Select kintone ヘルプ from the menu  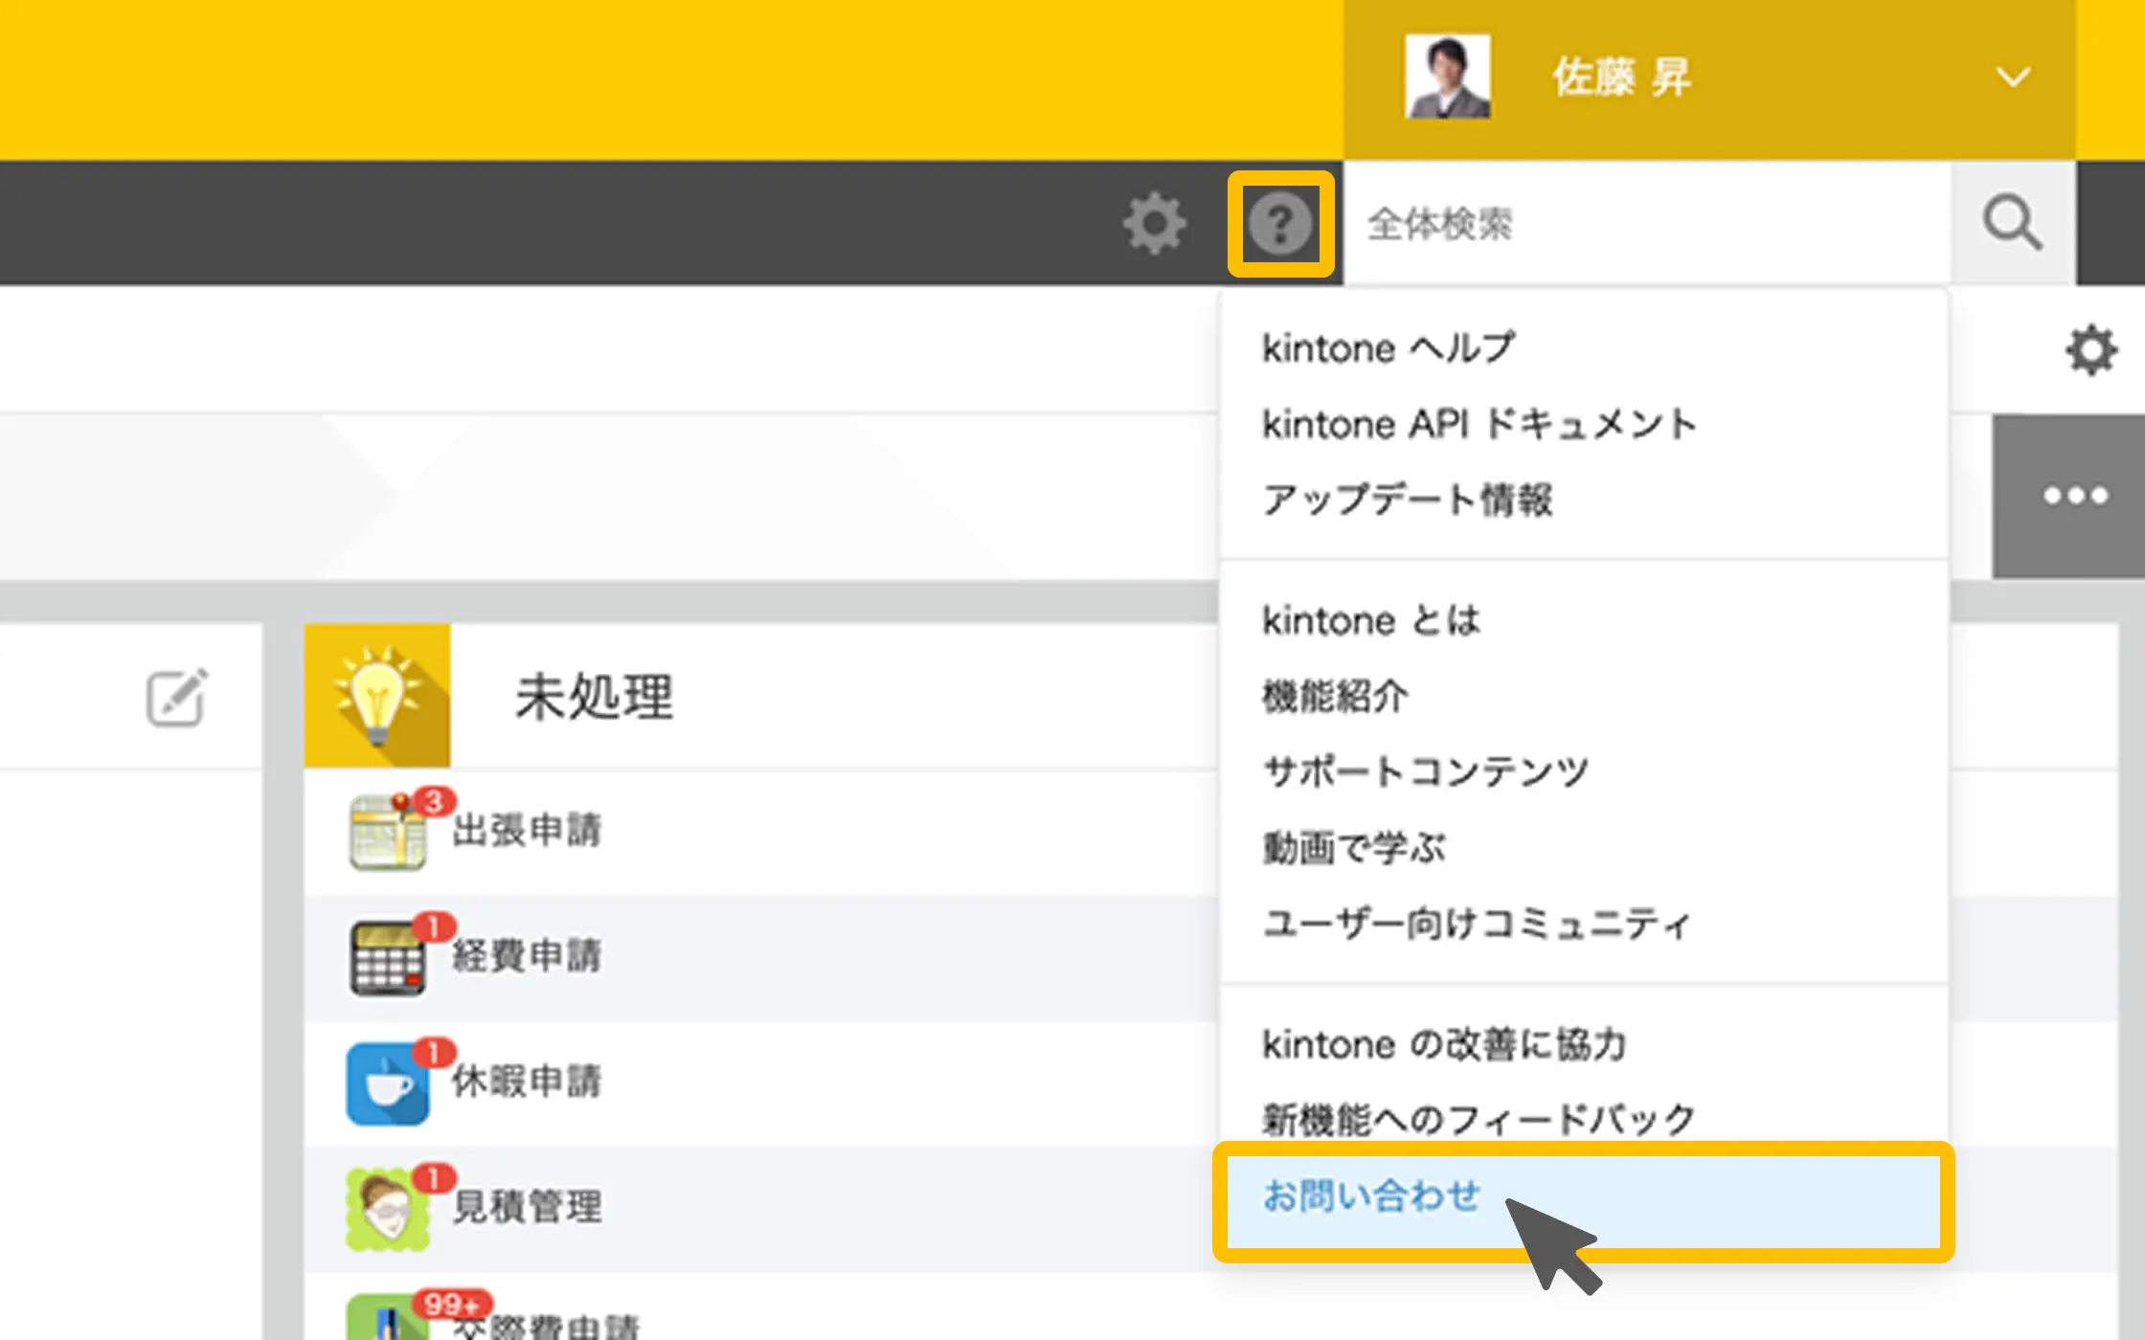click(1388, 348)
